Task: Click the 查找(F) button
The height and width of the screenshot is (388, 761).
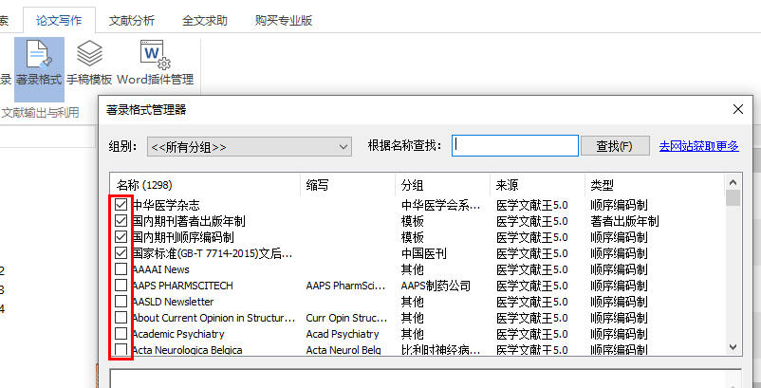Action: tap(615, 146)
